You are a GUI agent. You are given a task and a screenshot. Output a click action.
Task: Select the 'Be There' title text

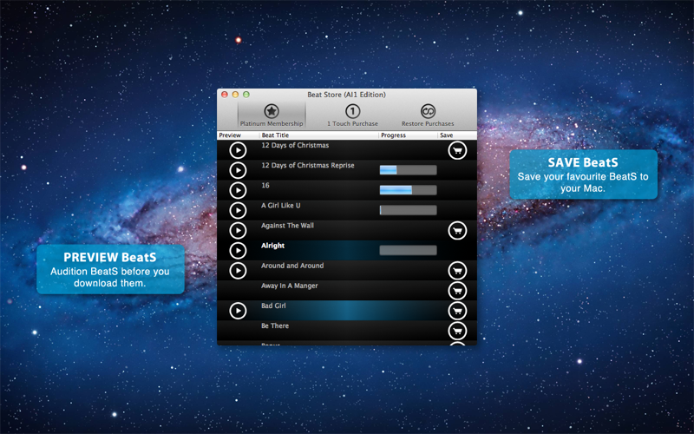[275, 325]
